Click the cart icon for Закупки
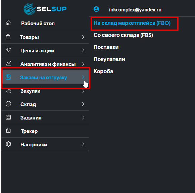The width and height of the screenshot is (195, 193). pyautogui.click(x=9, y=91)
